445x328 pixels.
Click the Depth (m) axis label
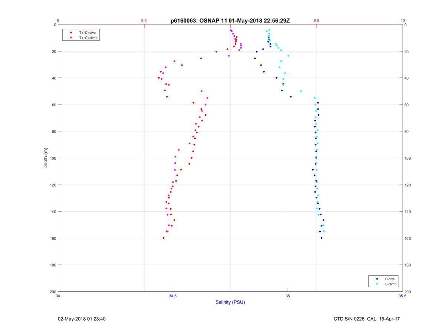(x=46, y=158)
